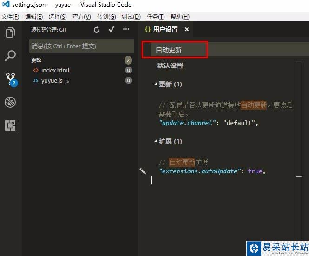Screen dimensions: 309x256
Task: Select yuyue.js in the changes list
Action: [80, 80]
